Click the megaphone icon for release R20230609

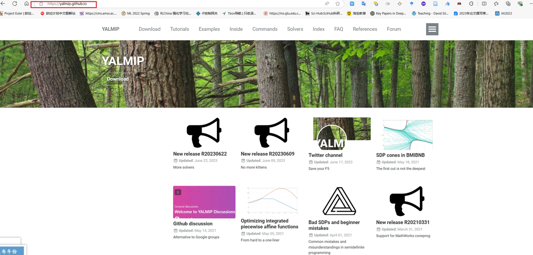pyautogui.click(x=271, y=132)
